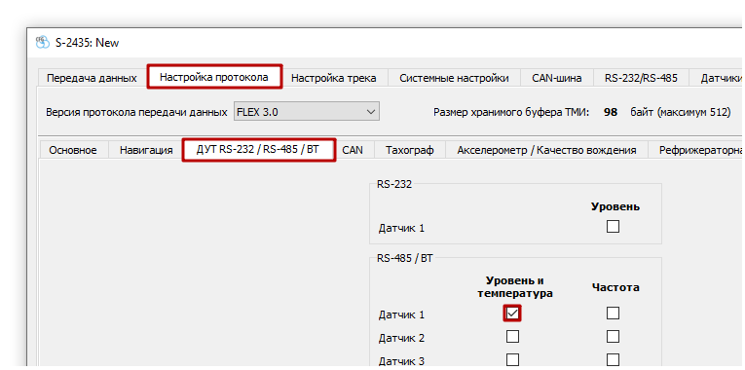Open the Навигация sub-tab
The image size is (745, 370).
click(x=146, y=150)
